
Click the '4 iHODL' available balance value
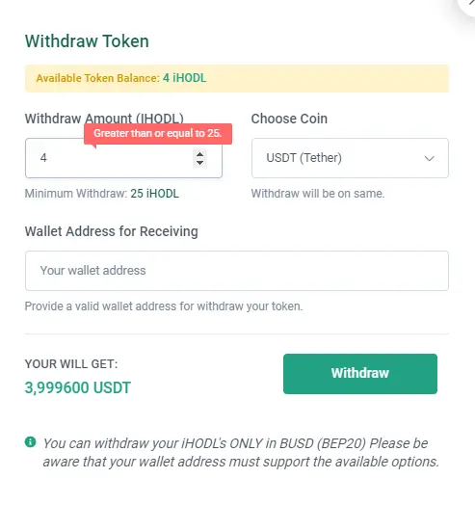(185, 78)
